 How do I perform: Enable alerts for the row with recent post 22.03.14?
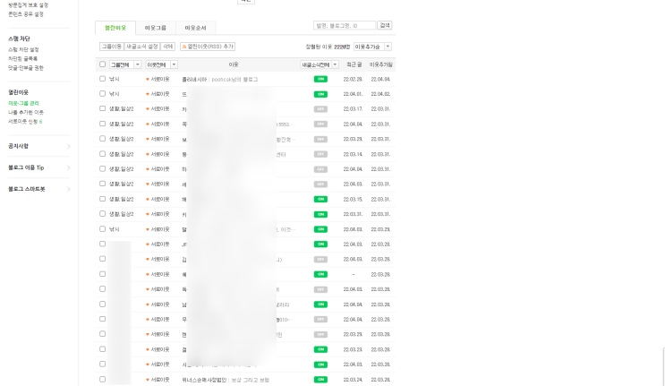tap(320, 154)
